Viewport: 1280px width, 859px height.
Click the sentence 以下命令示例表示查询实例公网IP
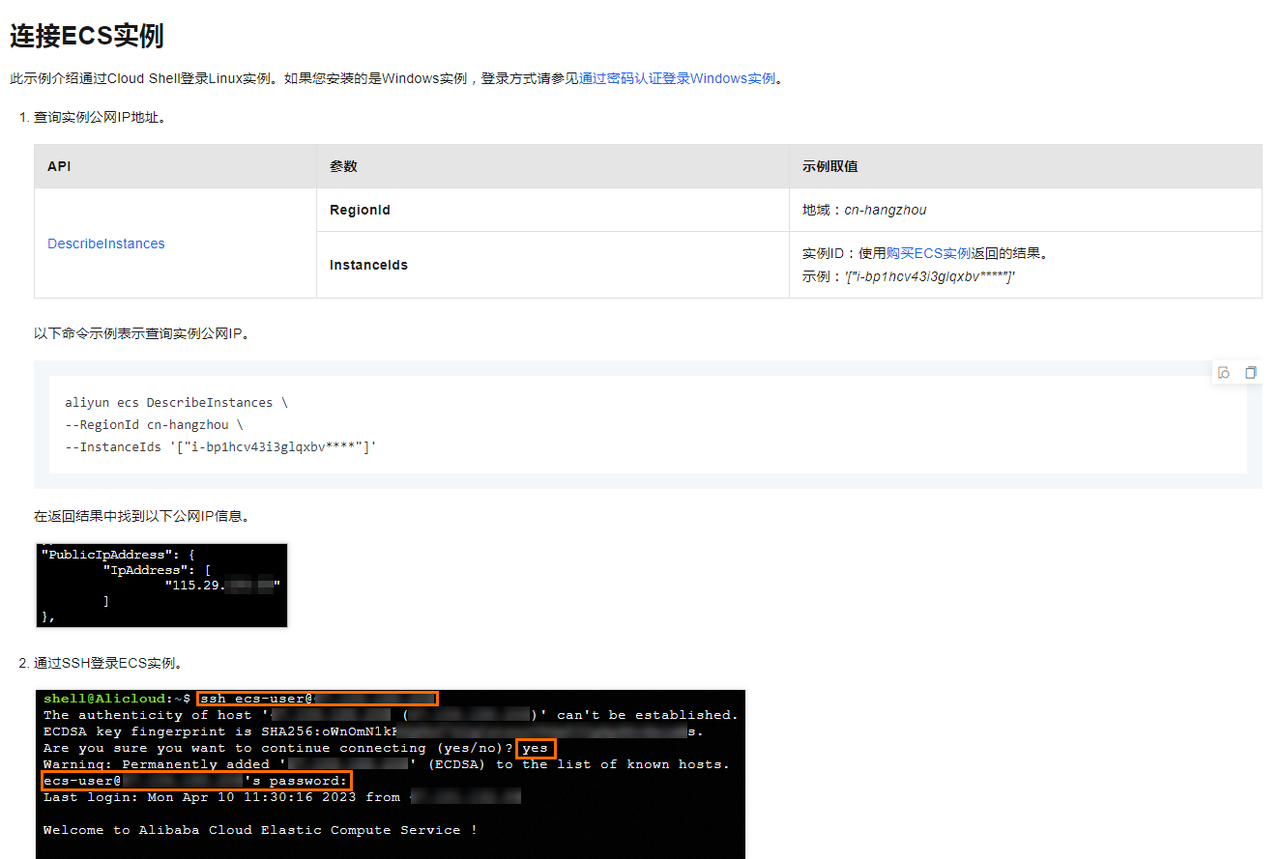click(x=142, y=334)
